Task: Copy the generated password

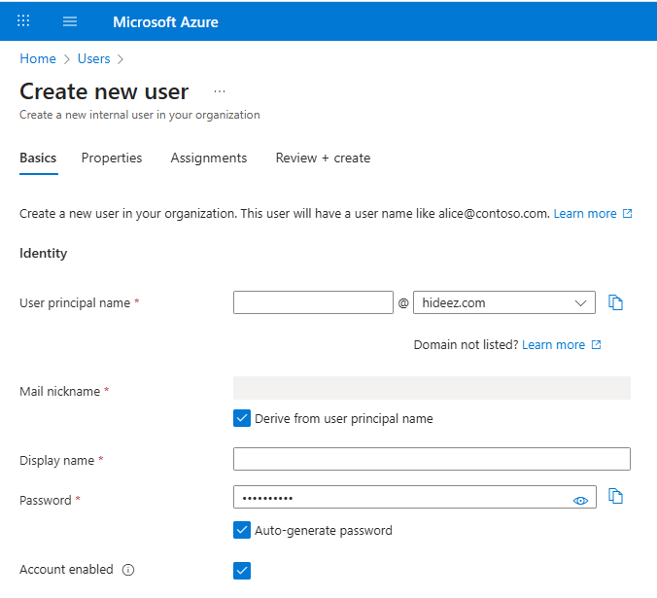Action: pyautogui.click(x=615, y=497)
